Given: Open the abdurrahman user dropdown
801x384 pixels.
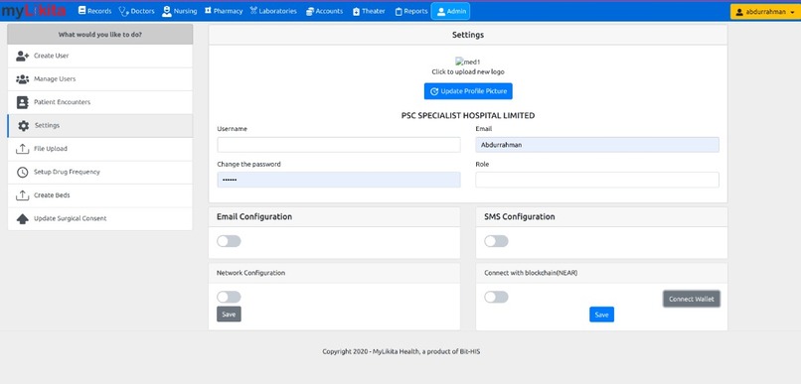Looking at the screenshot, I should (765, 12).
